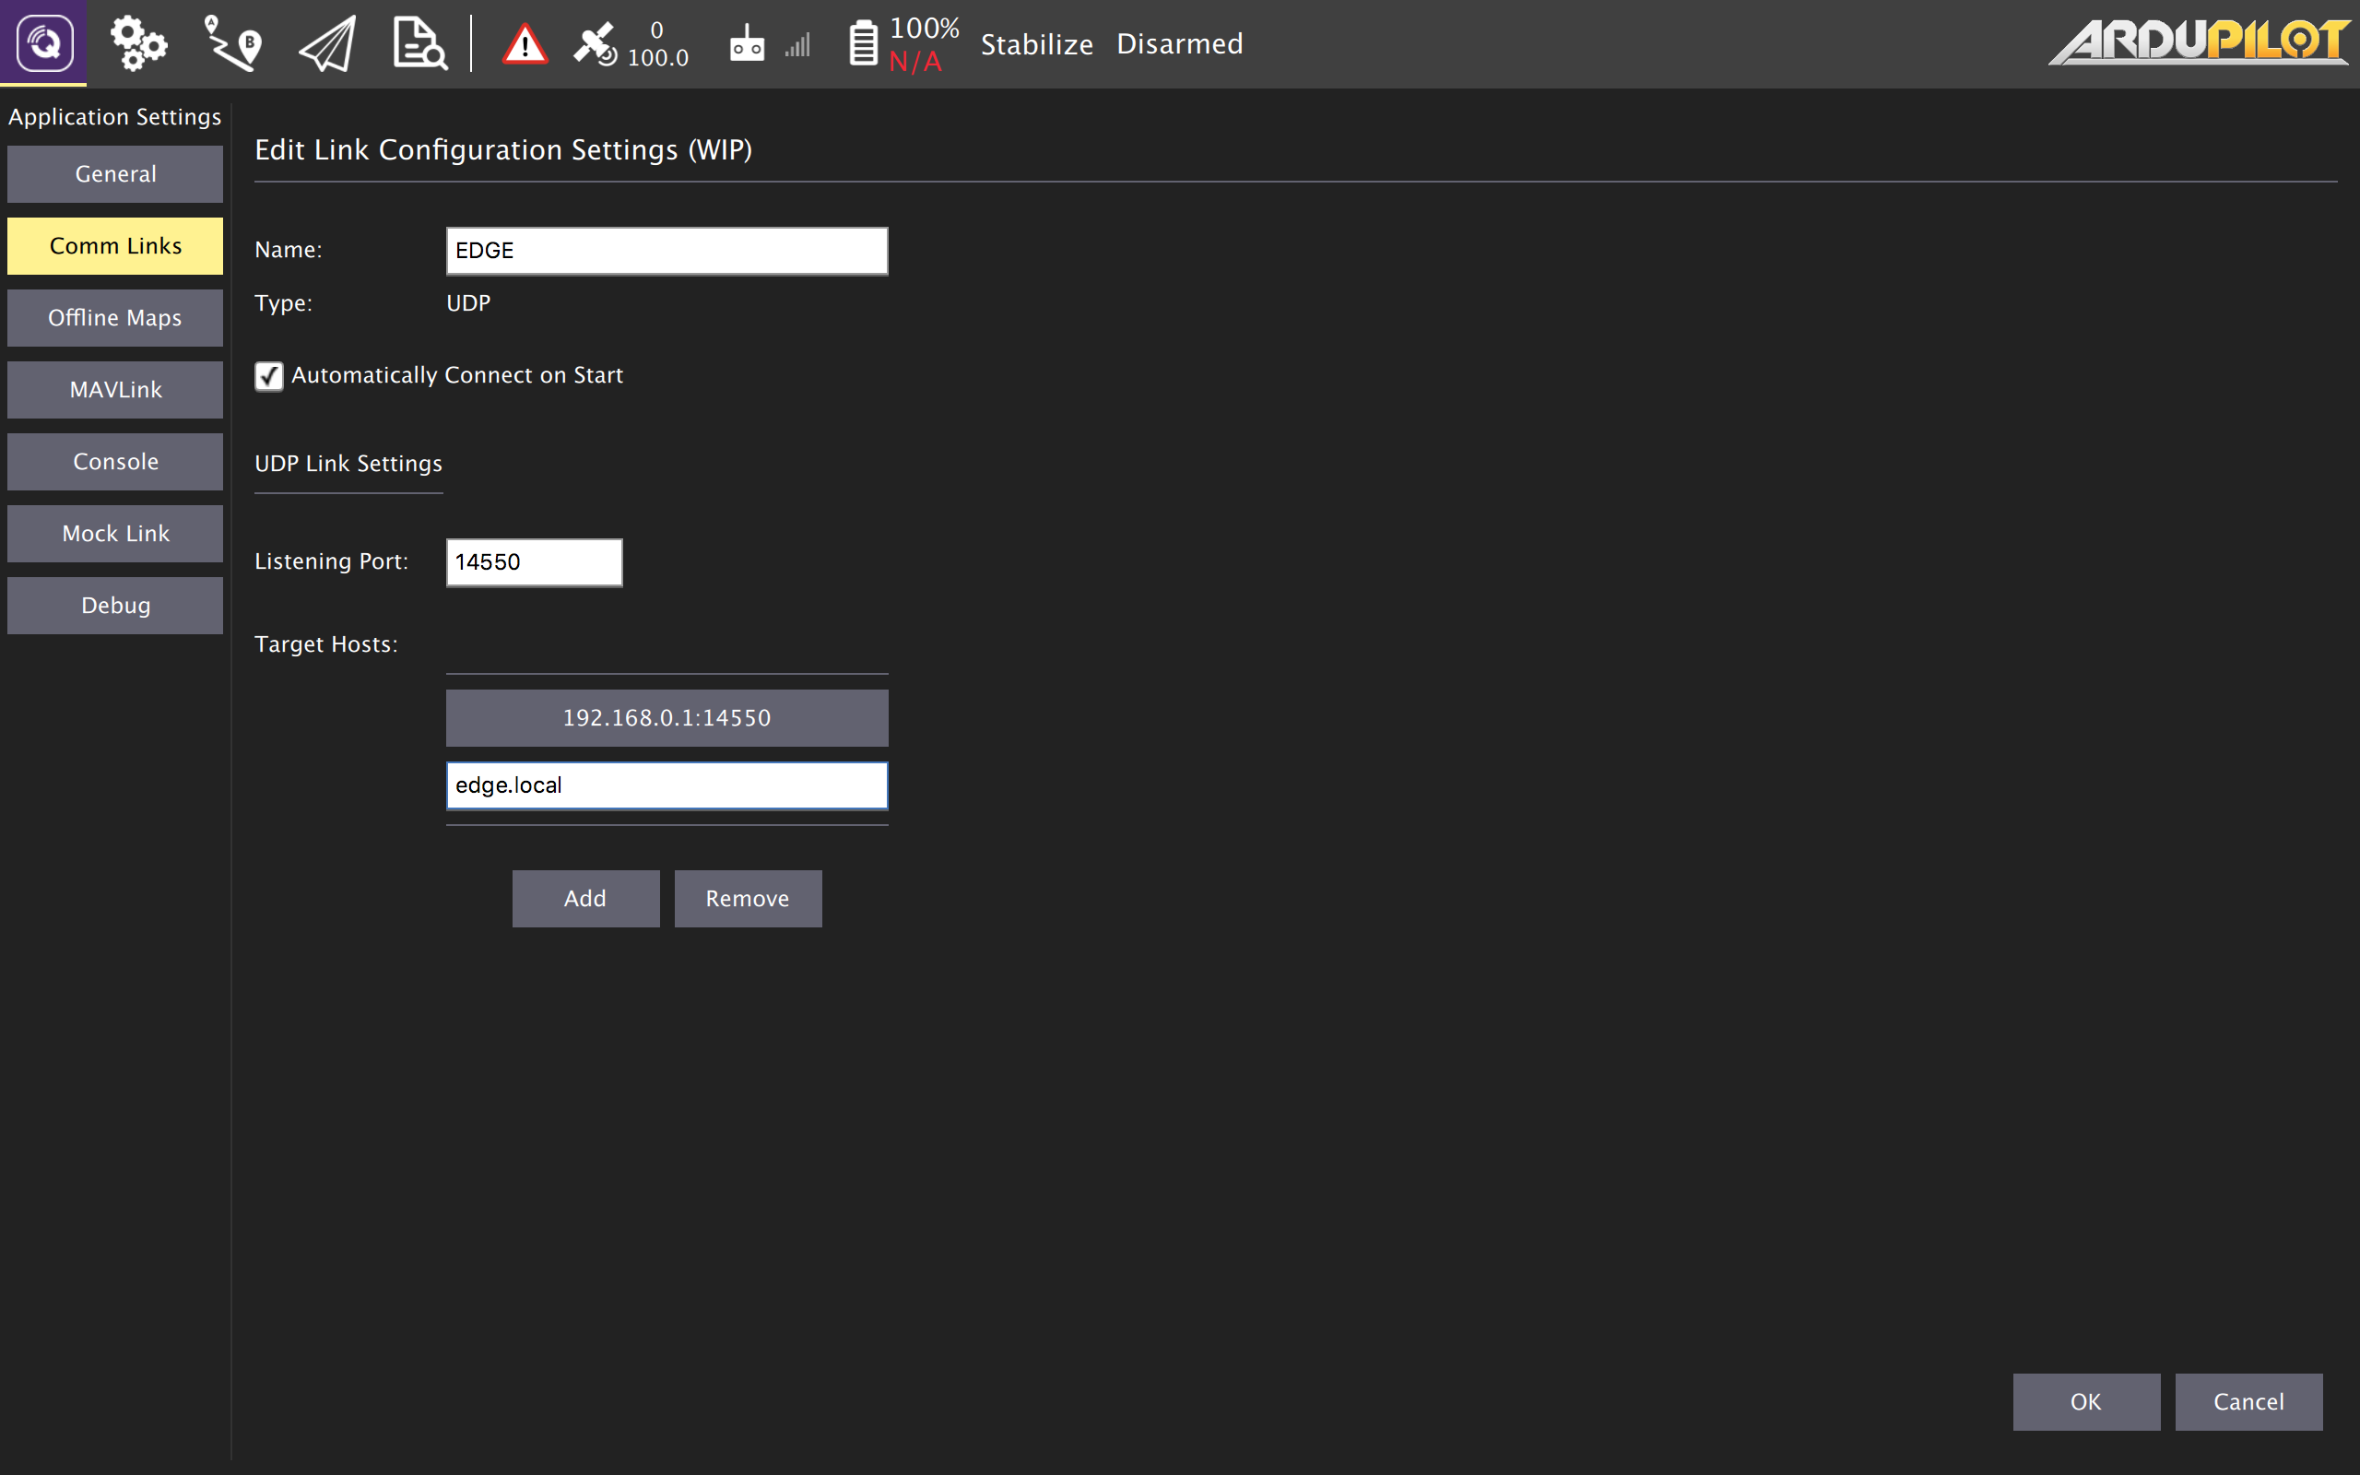This screenshot has height=1475, width=2360.
Task: Open the Offline Maps settings tab
Action: [115, 318]
